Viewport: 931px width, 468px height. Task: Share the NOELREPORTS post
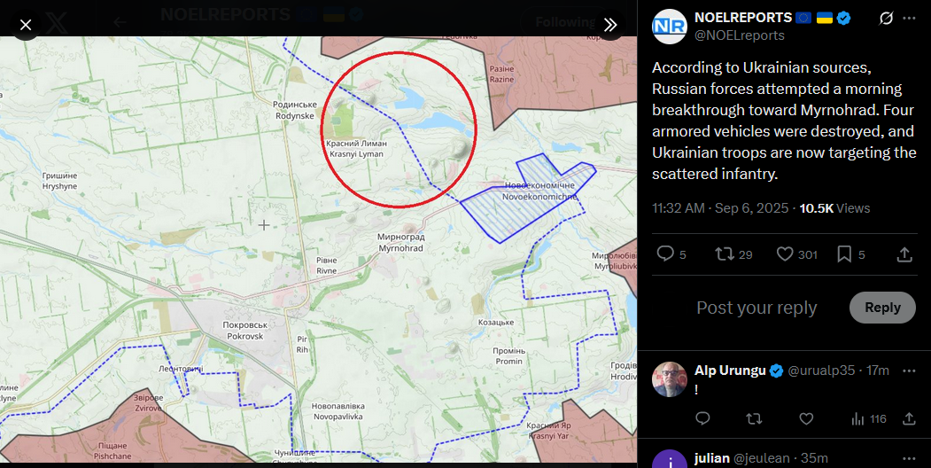904,254
